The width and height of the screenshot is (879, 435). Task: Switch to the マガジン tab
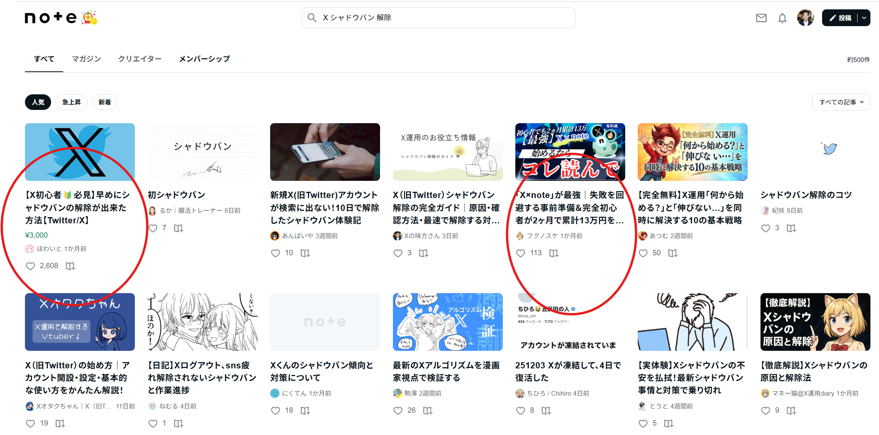pos(86,59)
